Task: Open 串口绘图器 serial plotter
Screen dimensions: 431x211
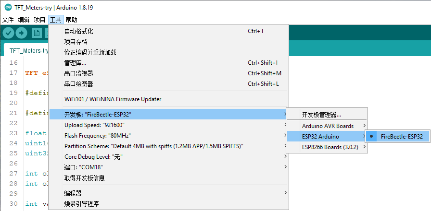Action: click(169, 84)
